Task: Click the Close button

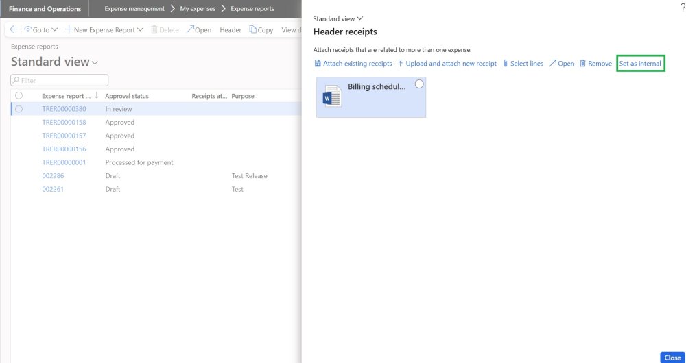Action: click(672, 358)
